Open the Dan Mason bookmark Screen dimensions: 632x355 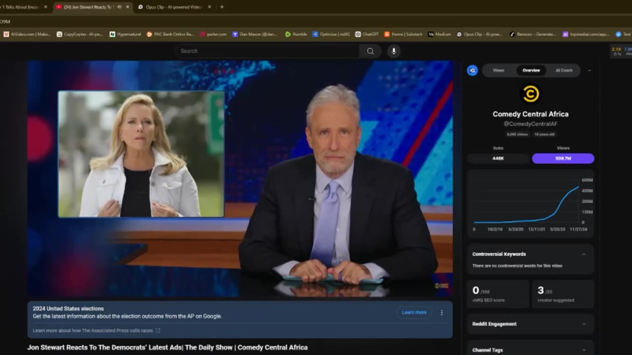tap(255, 35)
